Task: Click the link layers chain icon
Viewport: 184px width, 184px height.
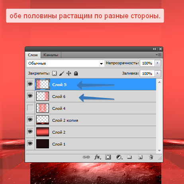Action: tap(86, 157)
